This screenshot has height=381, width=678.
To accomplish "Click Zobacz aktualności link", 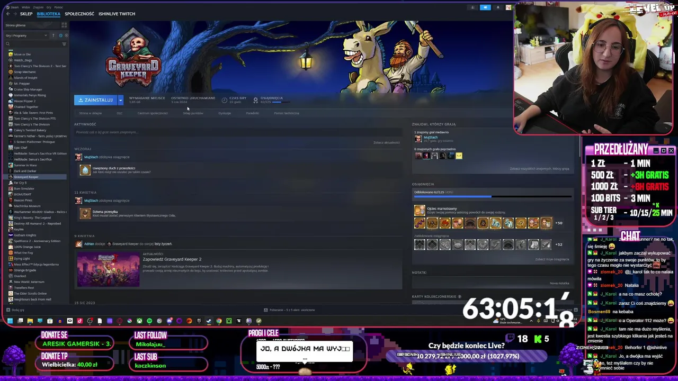I will click(x=387, y=142).
